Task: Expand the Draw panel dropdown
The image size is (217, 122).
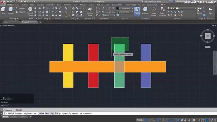Action: [x=57, y=19]
